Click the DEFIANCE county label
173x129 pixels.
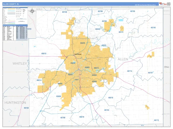[167, 11]
